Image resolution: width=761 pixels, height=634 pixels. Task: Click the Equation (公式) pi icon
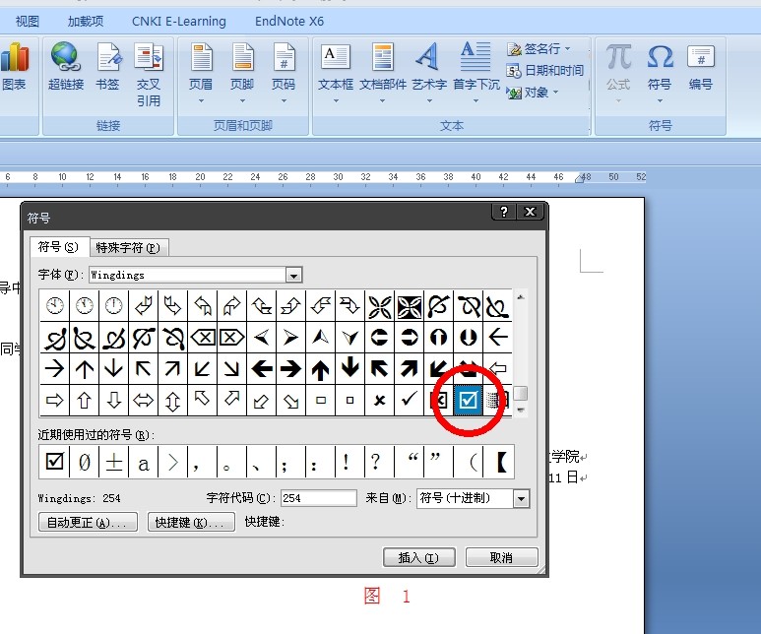[x=618, y=58]
